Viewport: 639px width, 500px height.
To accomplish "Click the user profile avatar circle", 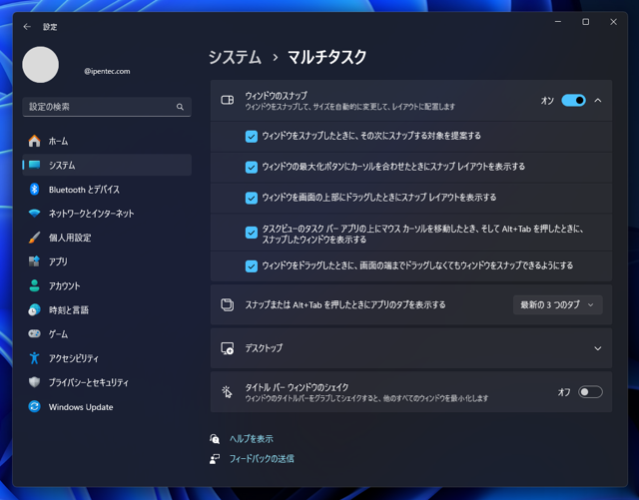I will point(40,65).
